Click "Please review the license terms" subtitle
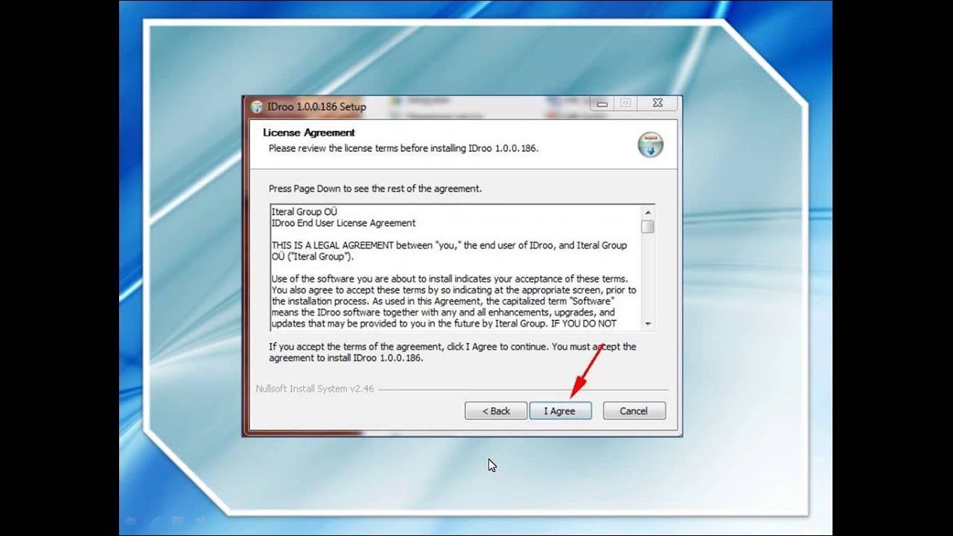This screenshot has width=953, height=536. coord(404,148)
